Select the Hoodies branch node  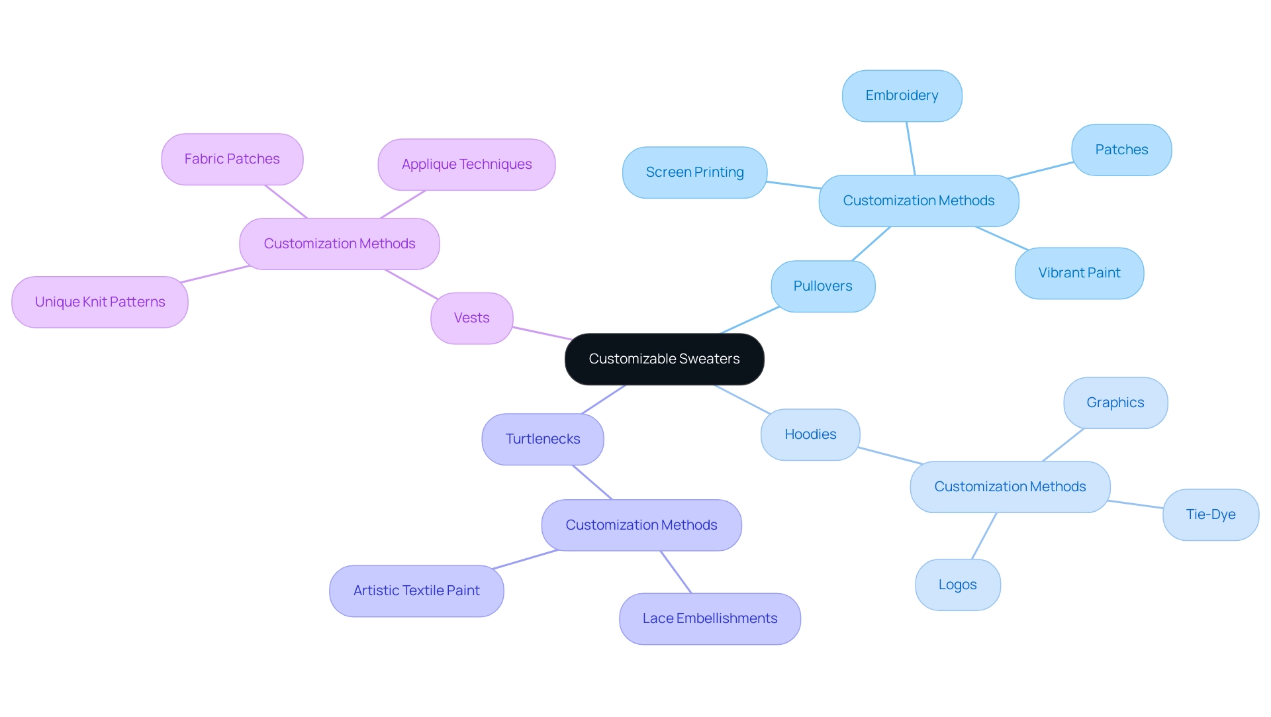(x=811, y=434)
